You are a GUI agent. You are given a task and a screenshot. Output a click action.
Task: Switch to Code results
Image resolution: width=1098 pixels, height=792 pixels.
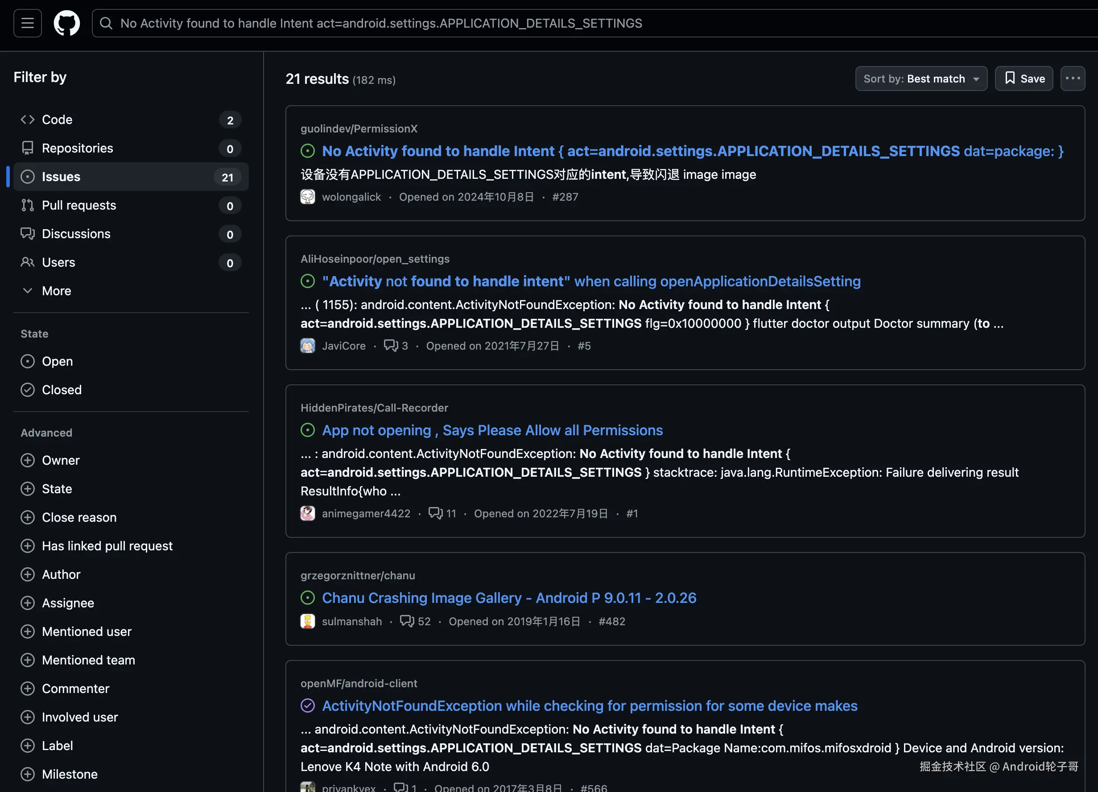(x=57, y=120)
